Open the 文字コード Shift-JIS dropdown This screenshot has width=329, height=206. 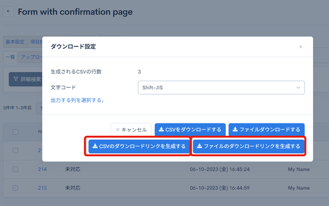pos(221,88)
